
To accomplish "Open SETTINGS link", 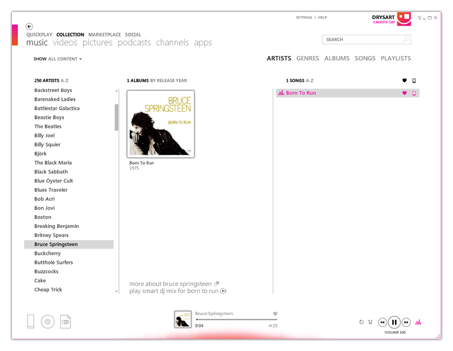I will tap(304, 17).
